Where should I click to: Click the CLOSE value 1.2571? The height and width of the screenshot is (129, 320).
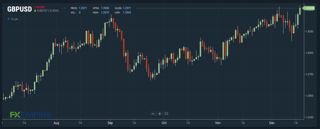tap(127, 8)
